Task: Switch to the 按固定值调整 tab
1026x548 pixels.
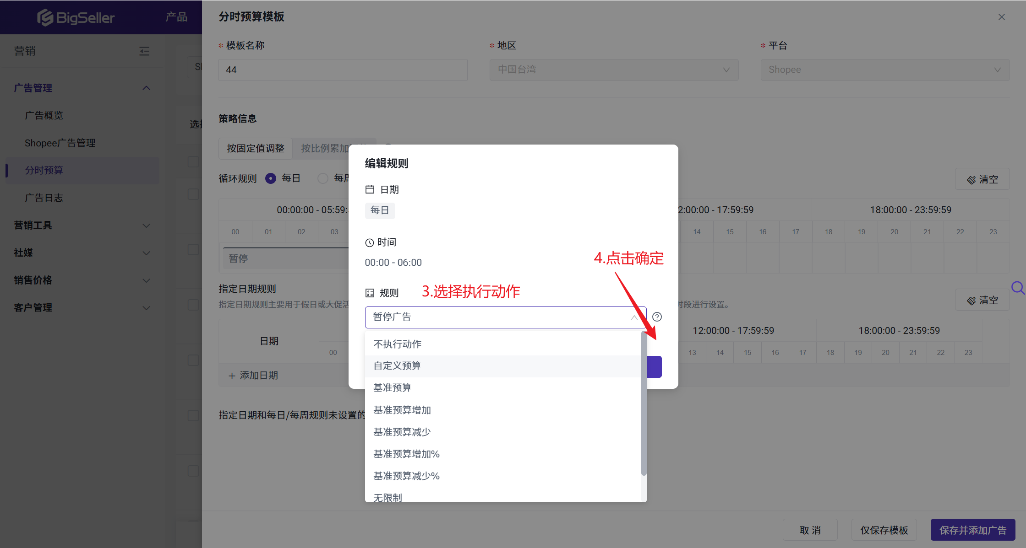Action: point(255,148)
